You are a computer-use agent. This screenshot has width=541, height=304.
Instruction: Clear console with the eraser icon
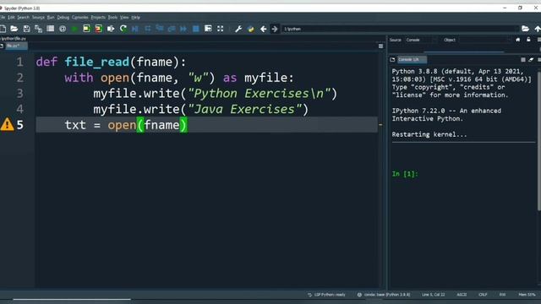tap(531, 60)
